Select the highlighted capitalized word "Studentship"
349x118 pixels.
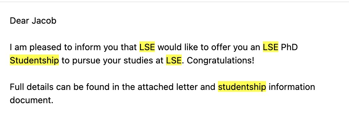tap(34, 60)
